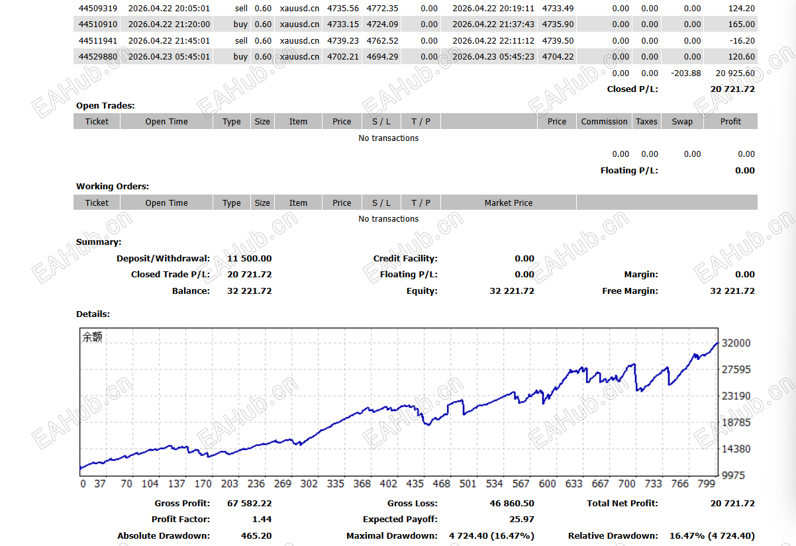This screenshot has width=796, height=546.
Task: Click the close price 4704.22
Action: [558, 56]
